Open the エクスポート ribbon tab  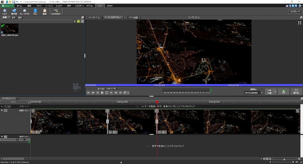coord(79,6)
